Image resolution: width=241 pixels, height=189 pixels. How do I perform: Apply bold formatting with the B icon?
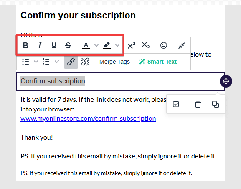[25, 45]
